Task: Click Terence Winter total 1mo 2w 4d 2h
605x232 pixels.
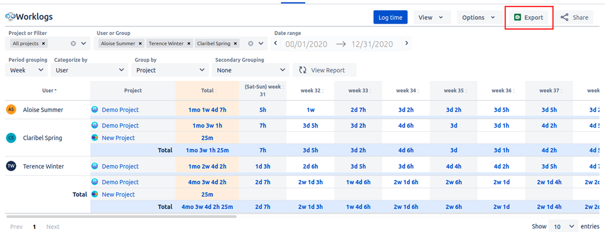Action: tap(207, 166)
